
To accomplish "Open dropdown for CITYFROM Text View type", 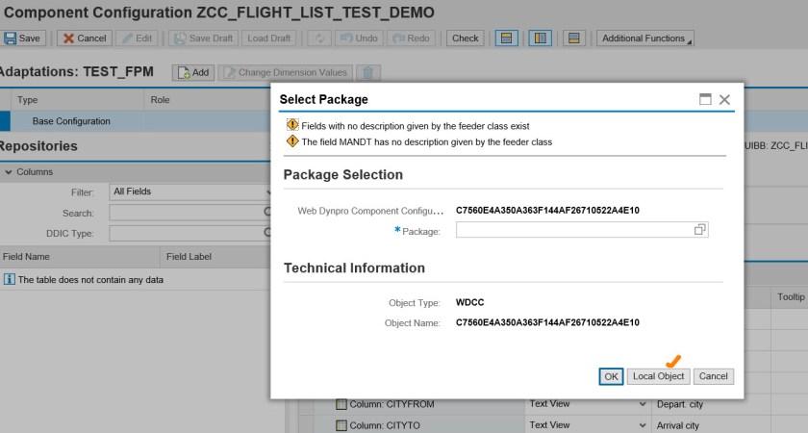I will (643, 404).
